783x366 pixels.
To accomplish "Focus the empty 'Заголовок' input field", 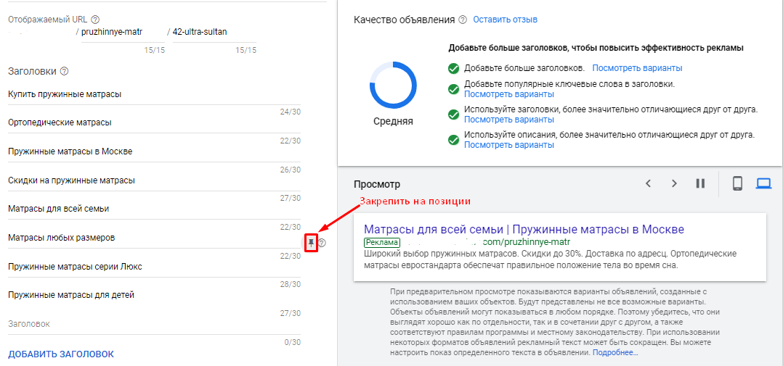I will 155,324.
